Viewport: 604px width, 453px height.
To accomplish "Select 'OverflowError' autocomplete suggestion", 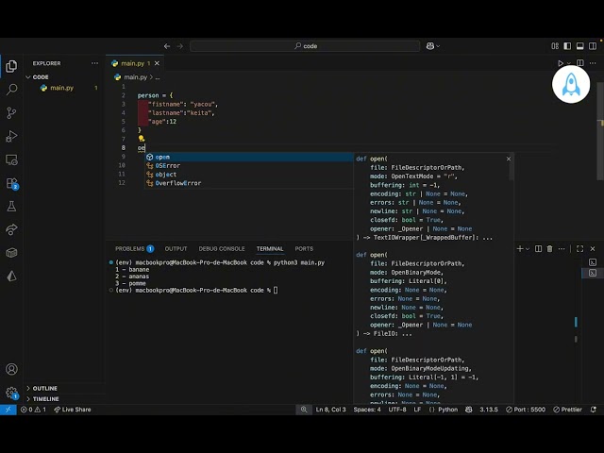I will tap(249, 183).
